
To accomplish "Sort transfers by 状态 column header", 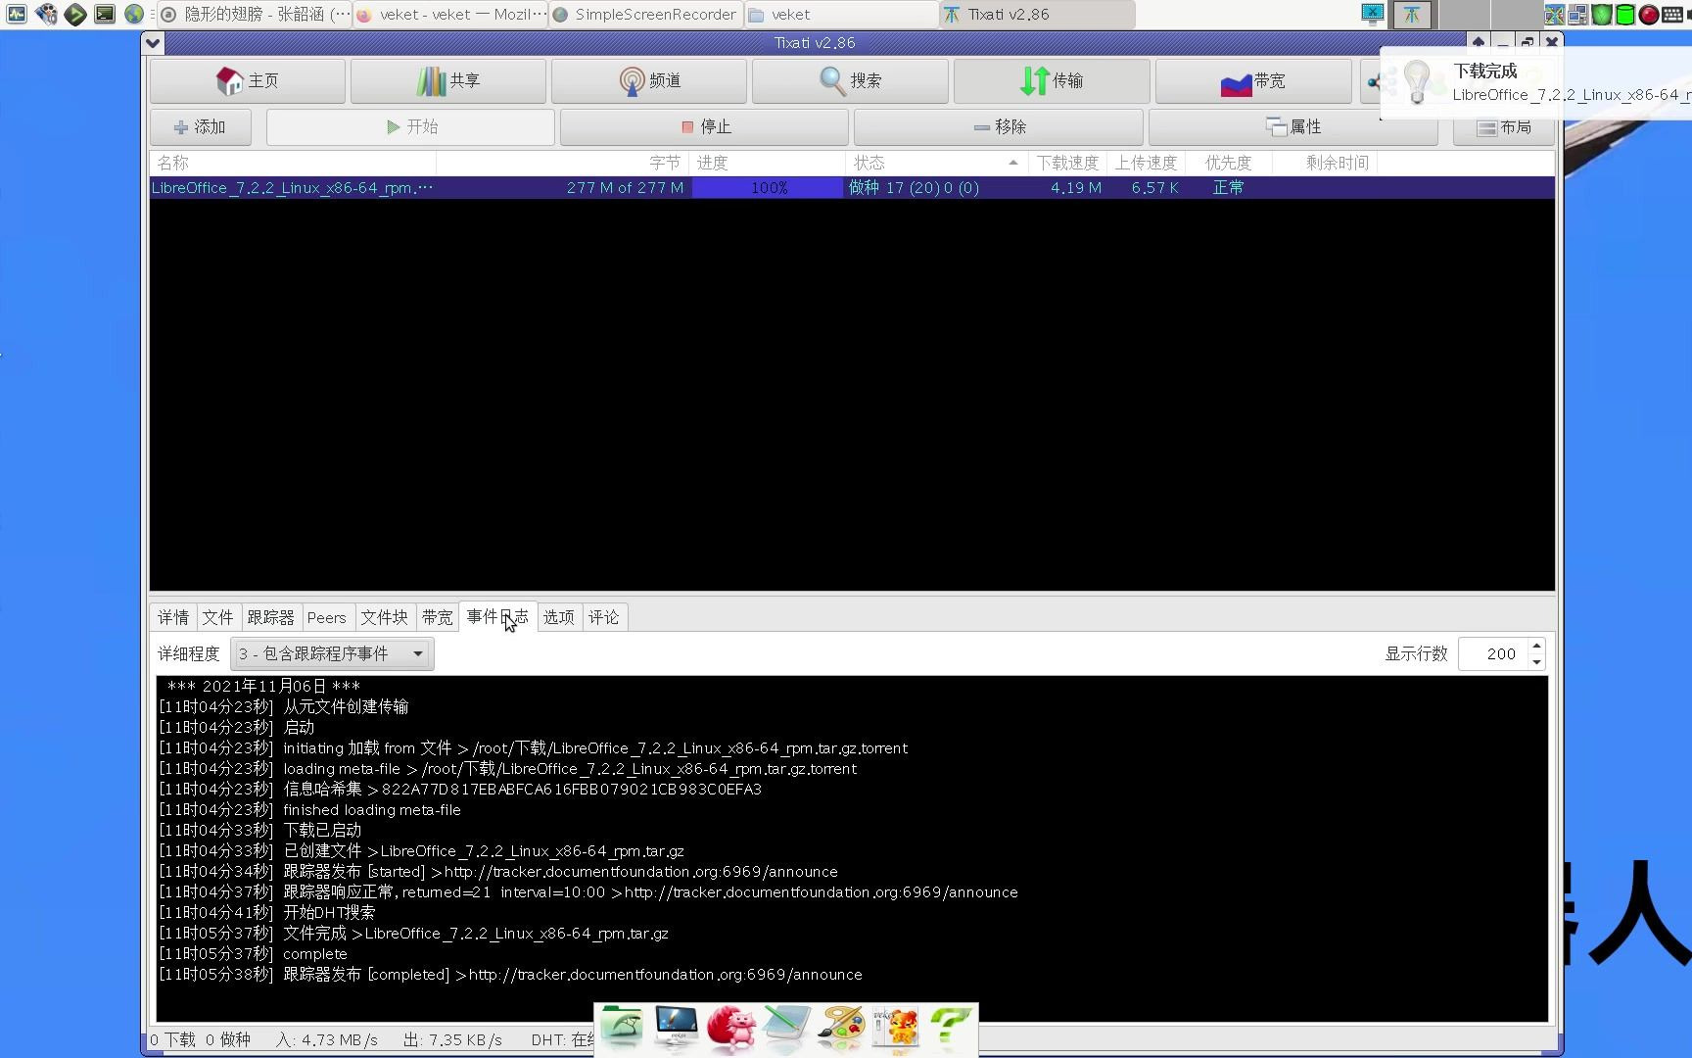I will pos(936,163).
